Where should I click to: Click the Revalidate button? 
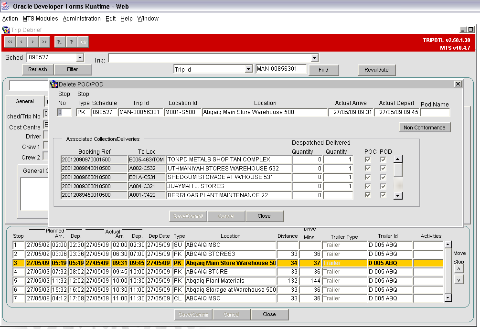pyautogui.click(x=376, y=70)
